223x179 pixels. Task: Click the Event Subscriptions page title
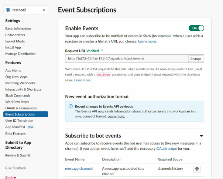(87, 10)
